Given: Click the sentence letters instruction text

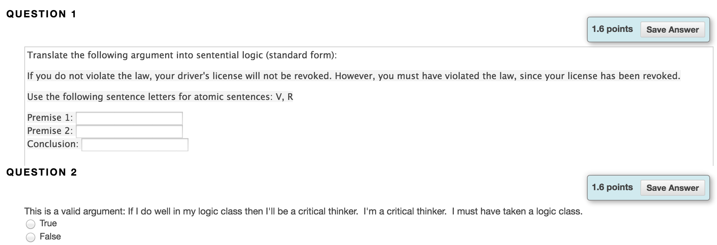Looking at the screenshot, I should tap(160, 97).
